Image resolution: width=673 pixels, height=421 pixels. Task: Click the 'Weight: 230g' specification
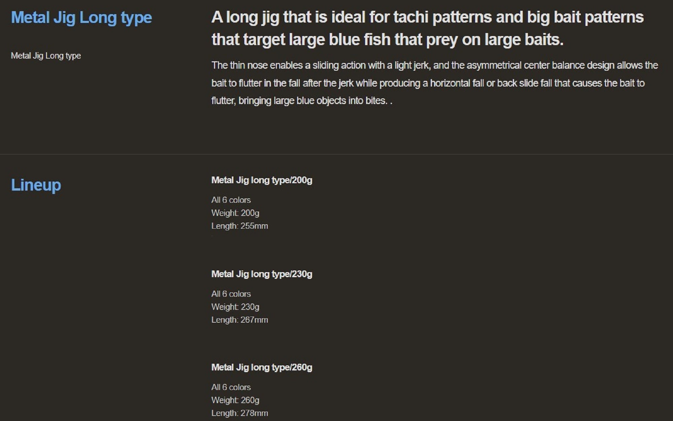click(x=235, y=307)
